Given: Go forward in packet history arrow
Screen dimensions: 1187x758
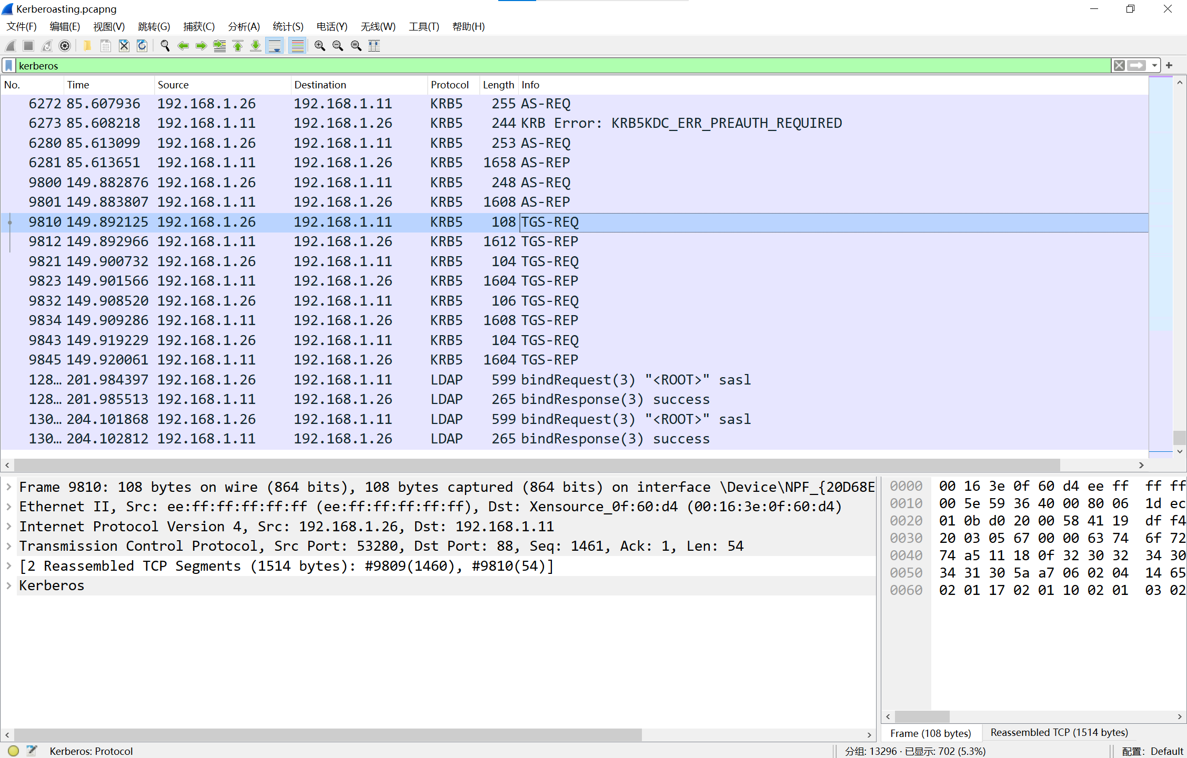Looking at the screenshot, I should (201, 46).
